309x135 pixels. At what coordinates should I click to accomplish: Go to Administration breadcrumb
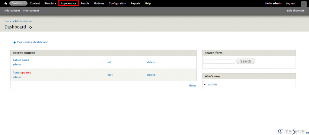click(24, 21)
